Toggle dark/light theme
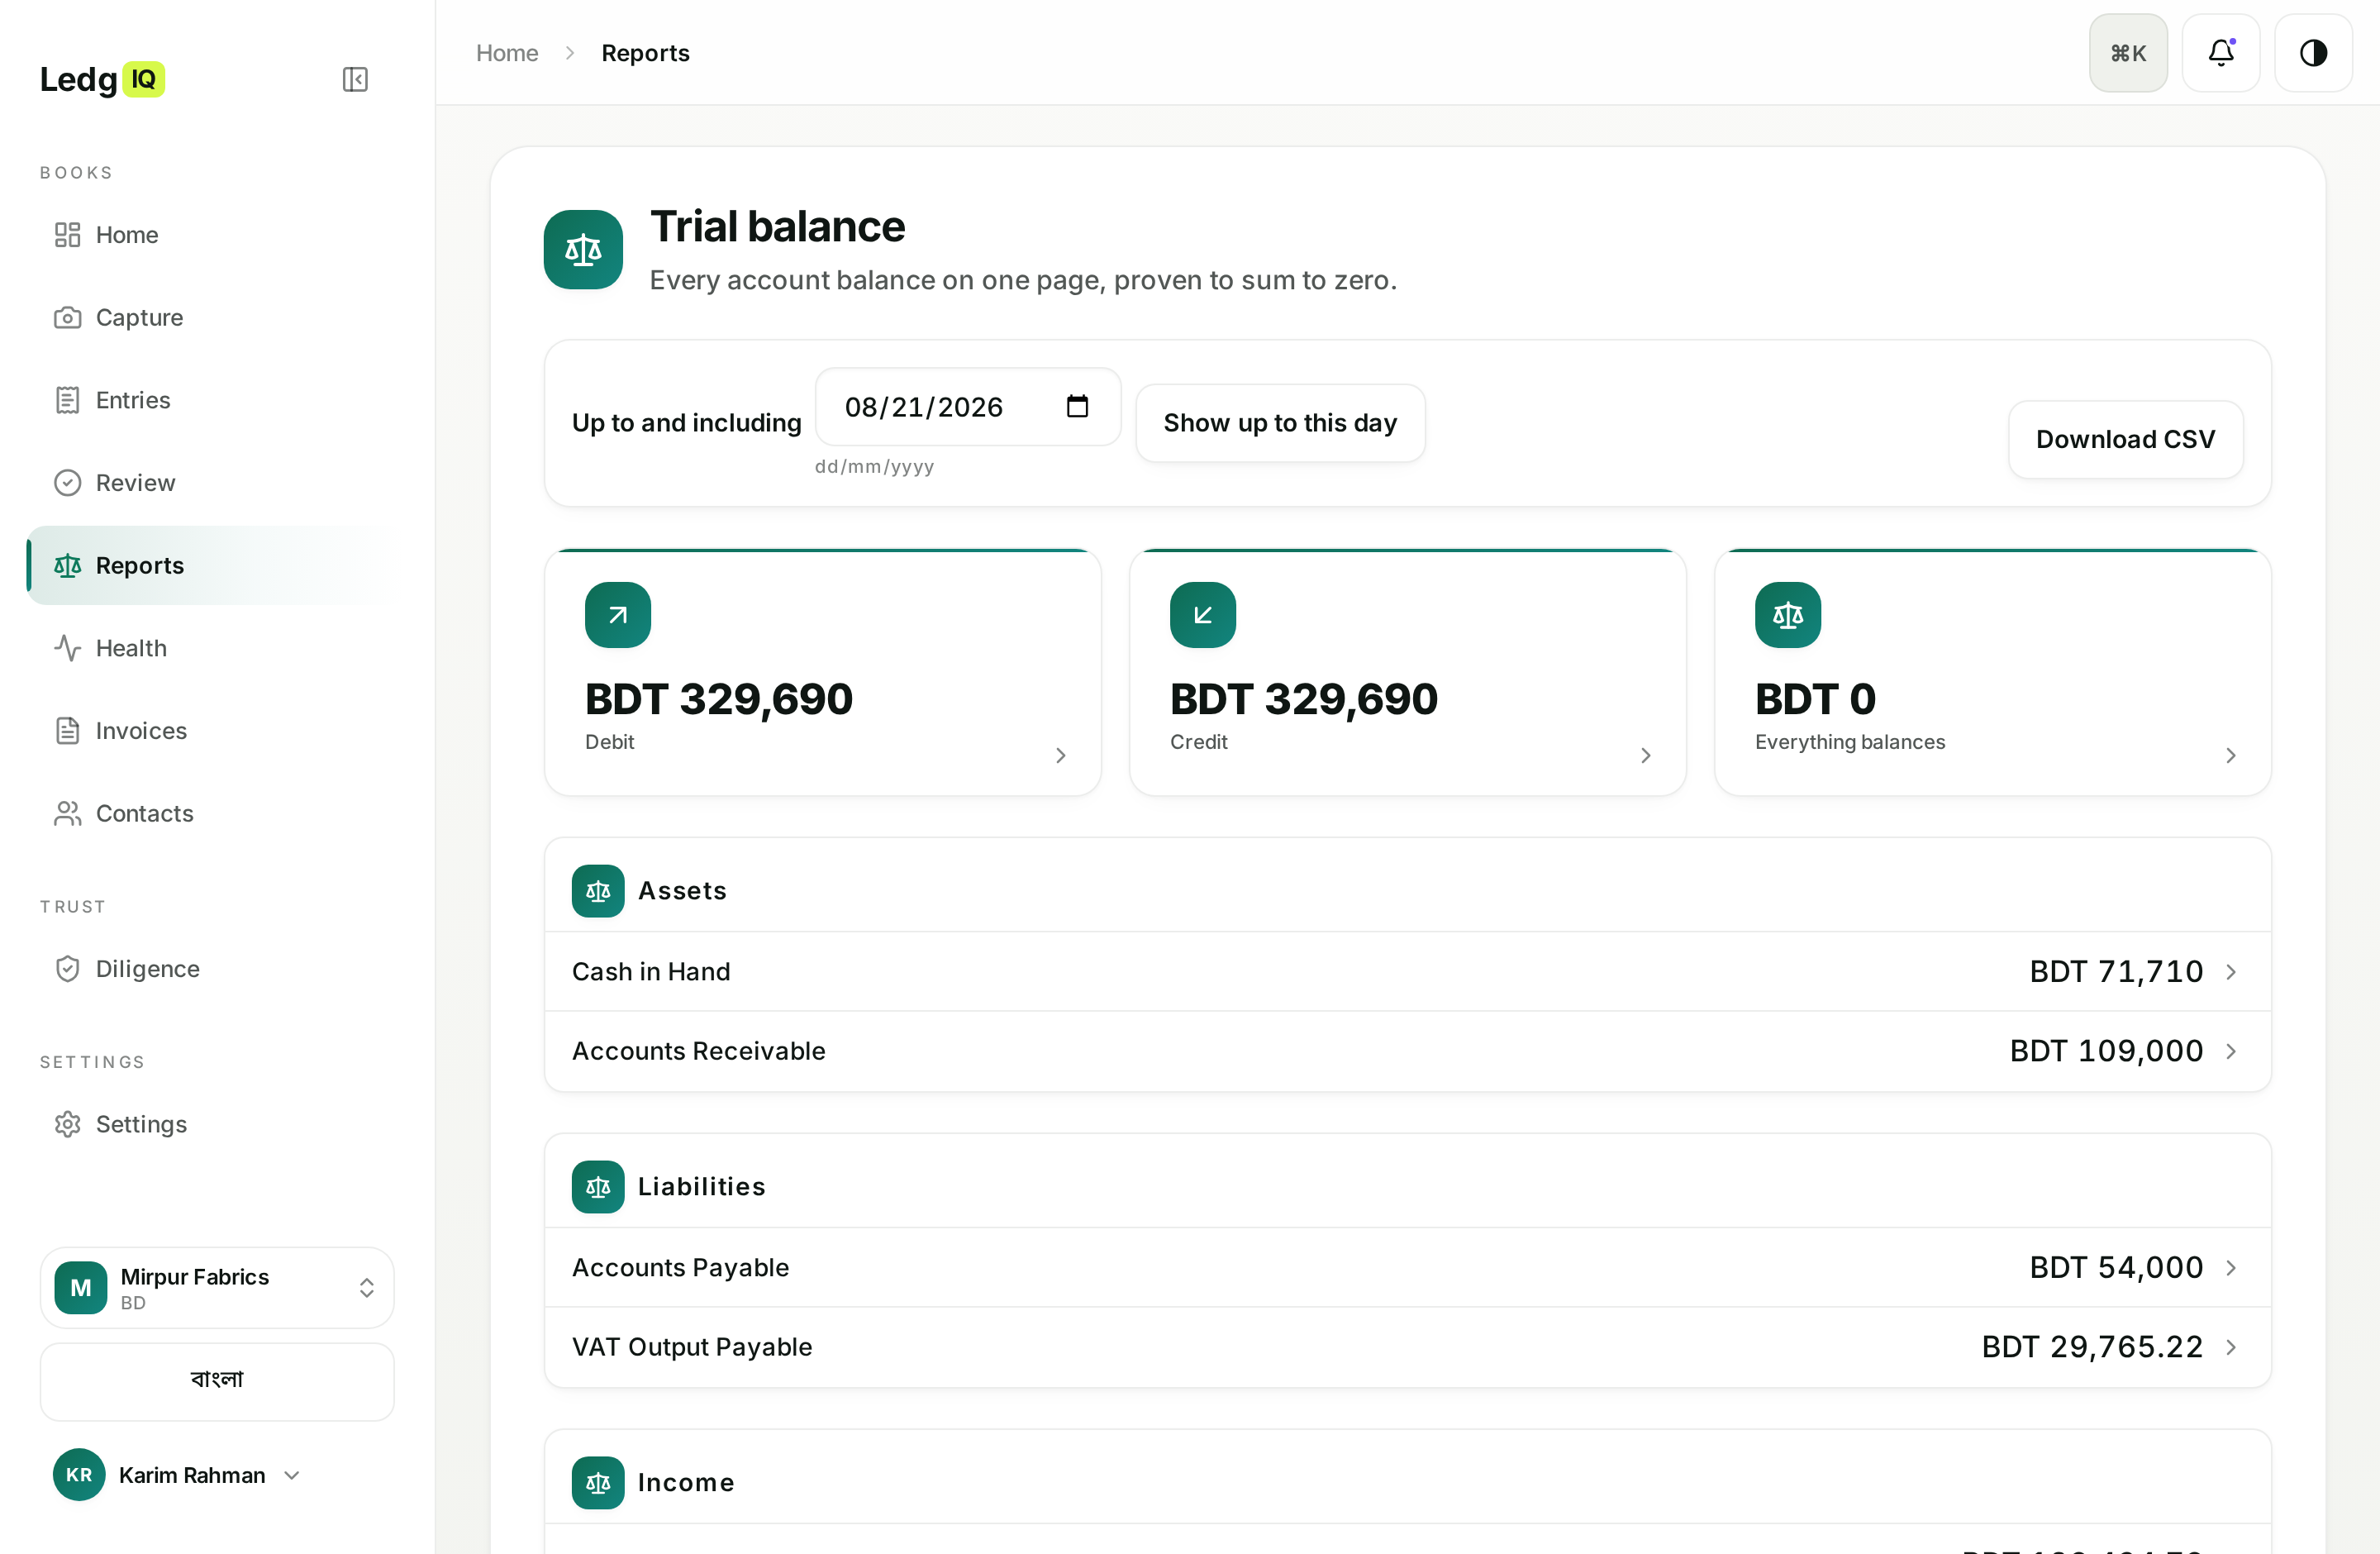This screenshot has height=1554, width=2380. tap(2313, 53)
